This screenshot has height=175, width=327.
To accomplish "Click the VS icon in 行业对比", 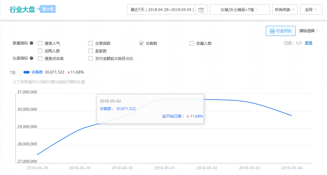I will 272,31.
